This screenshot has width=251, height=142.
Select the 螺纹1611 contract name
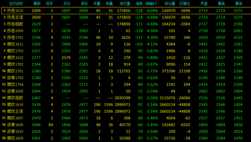[15, 44]
